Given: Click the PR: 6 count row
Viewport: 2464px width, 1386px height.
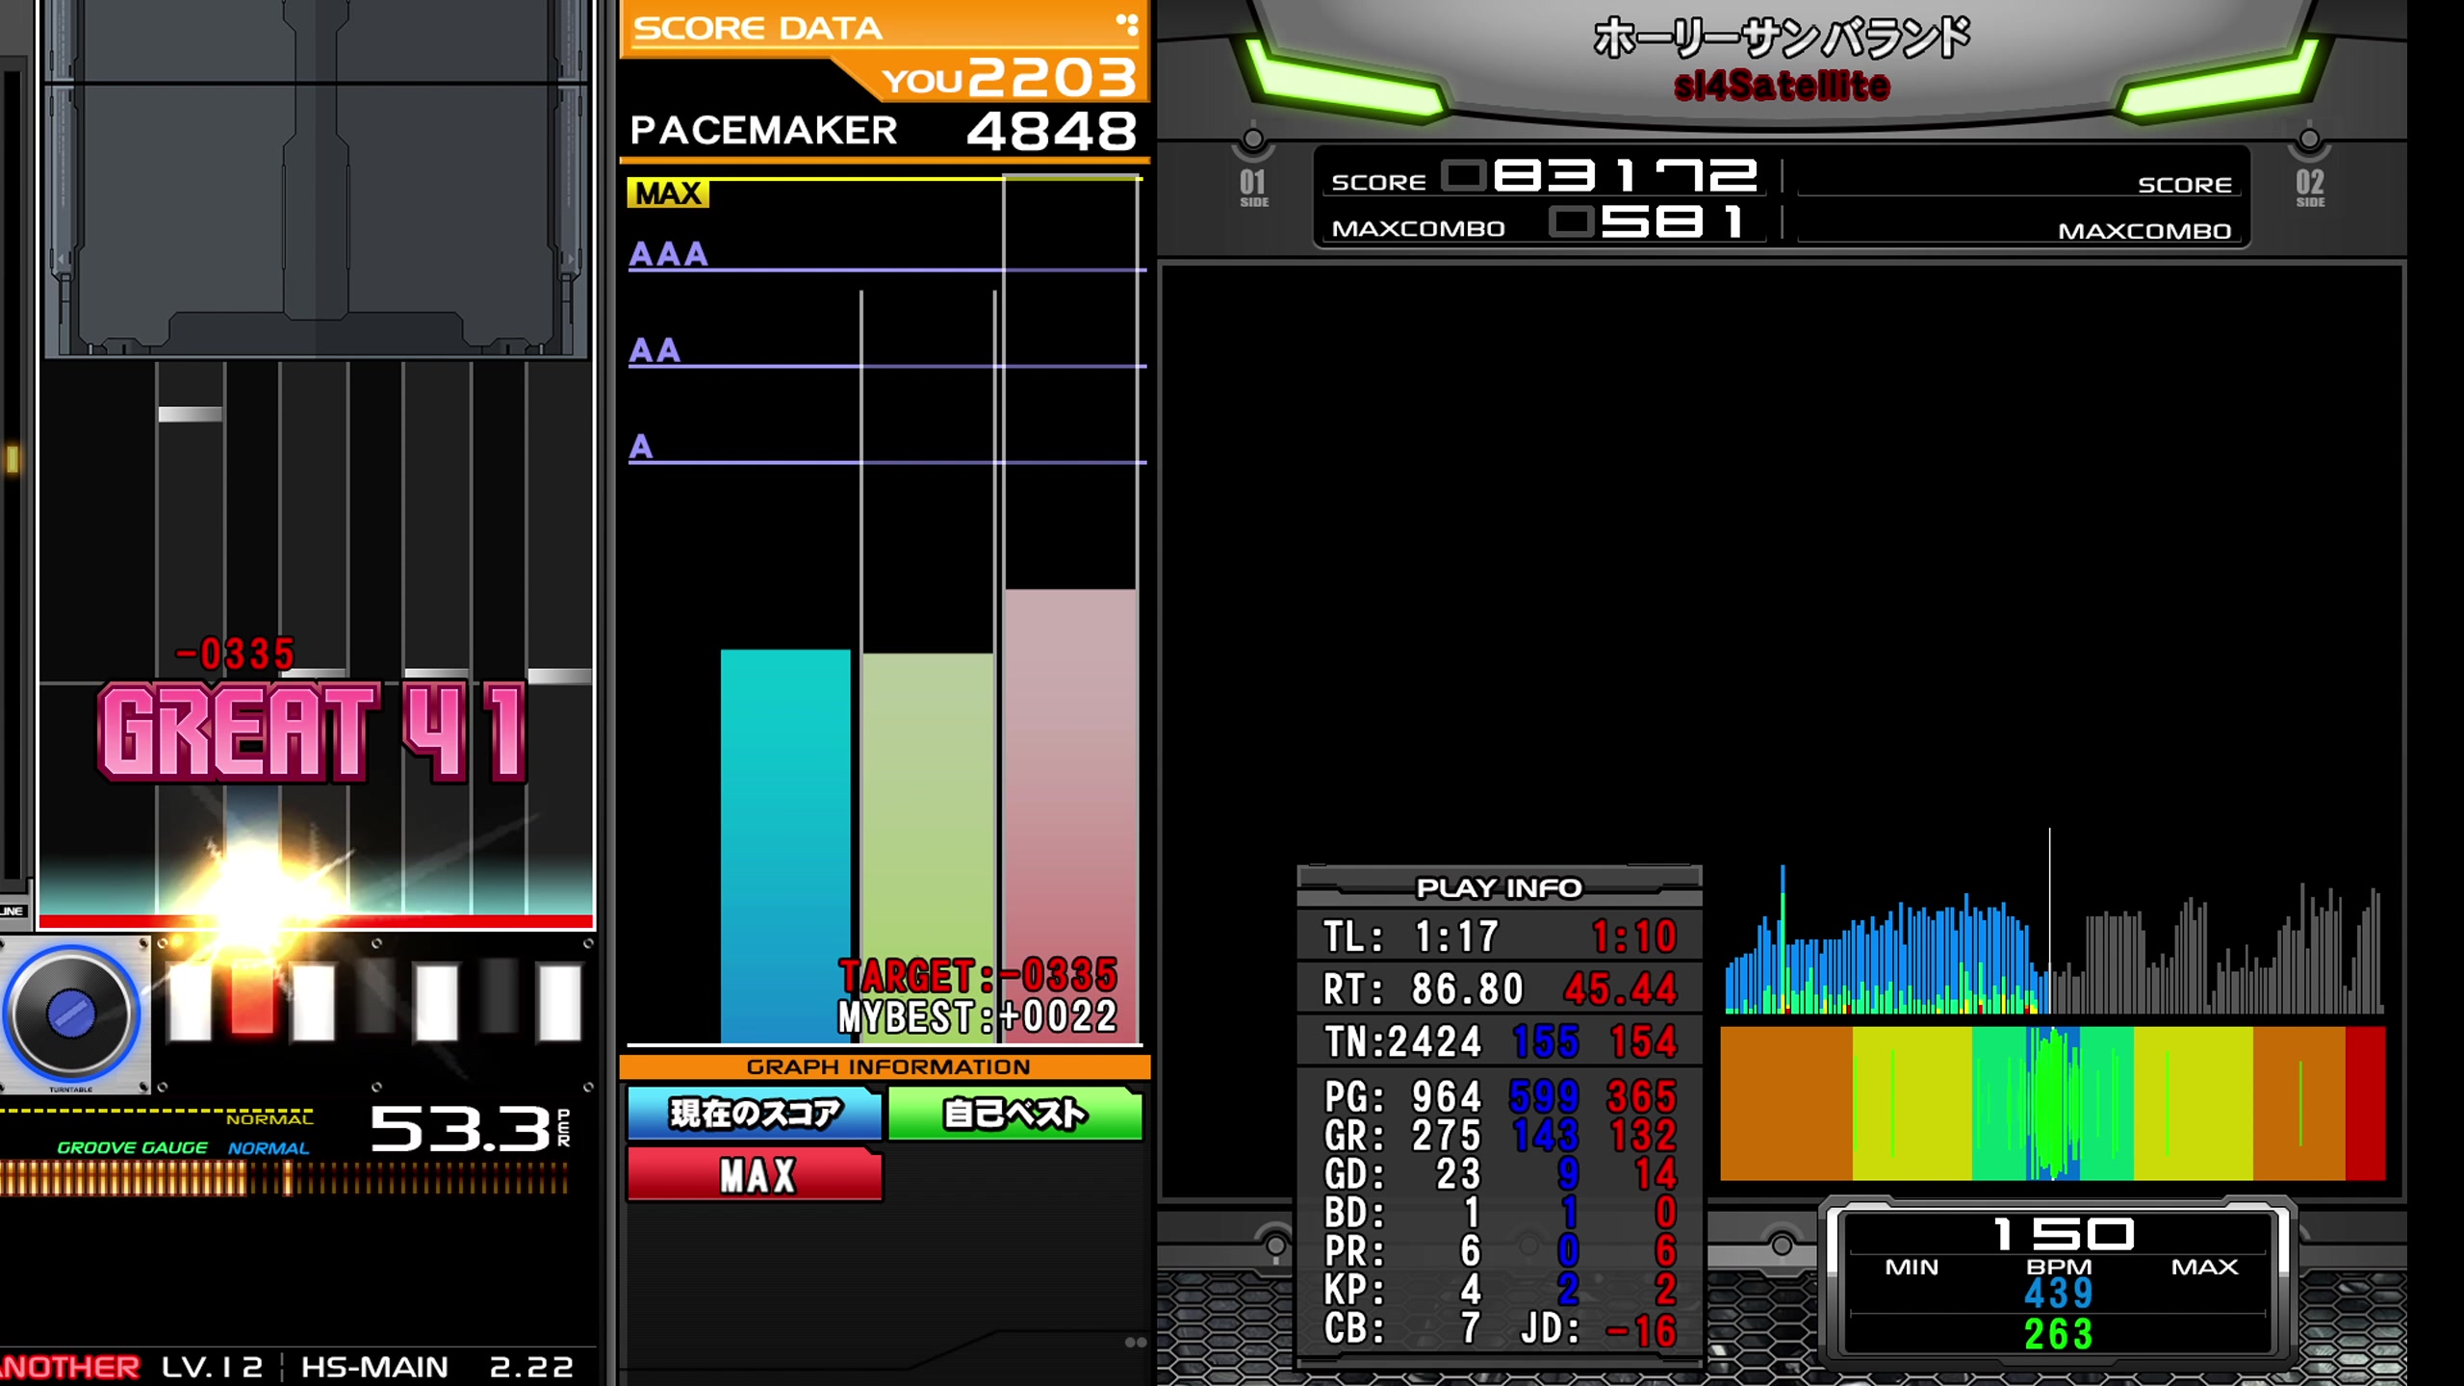Looking at the screenshot, I should (x=1500, y=1251).
